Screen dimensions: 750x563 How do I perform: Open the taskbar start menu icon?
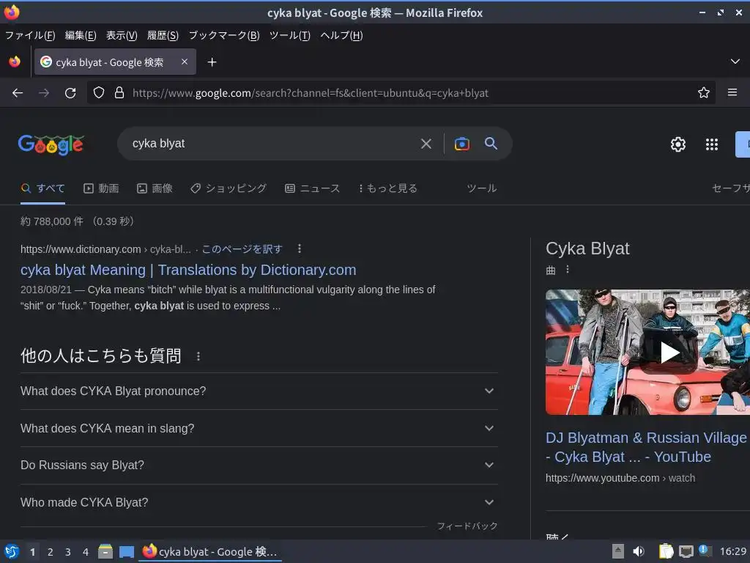tap(12, 551)
